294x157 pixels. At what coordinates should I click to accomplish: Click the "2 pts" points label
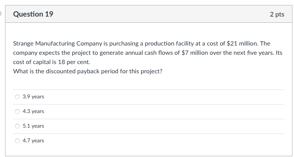pyautogui.click(x=277, y=14)
